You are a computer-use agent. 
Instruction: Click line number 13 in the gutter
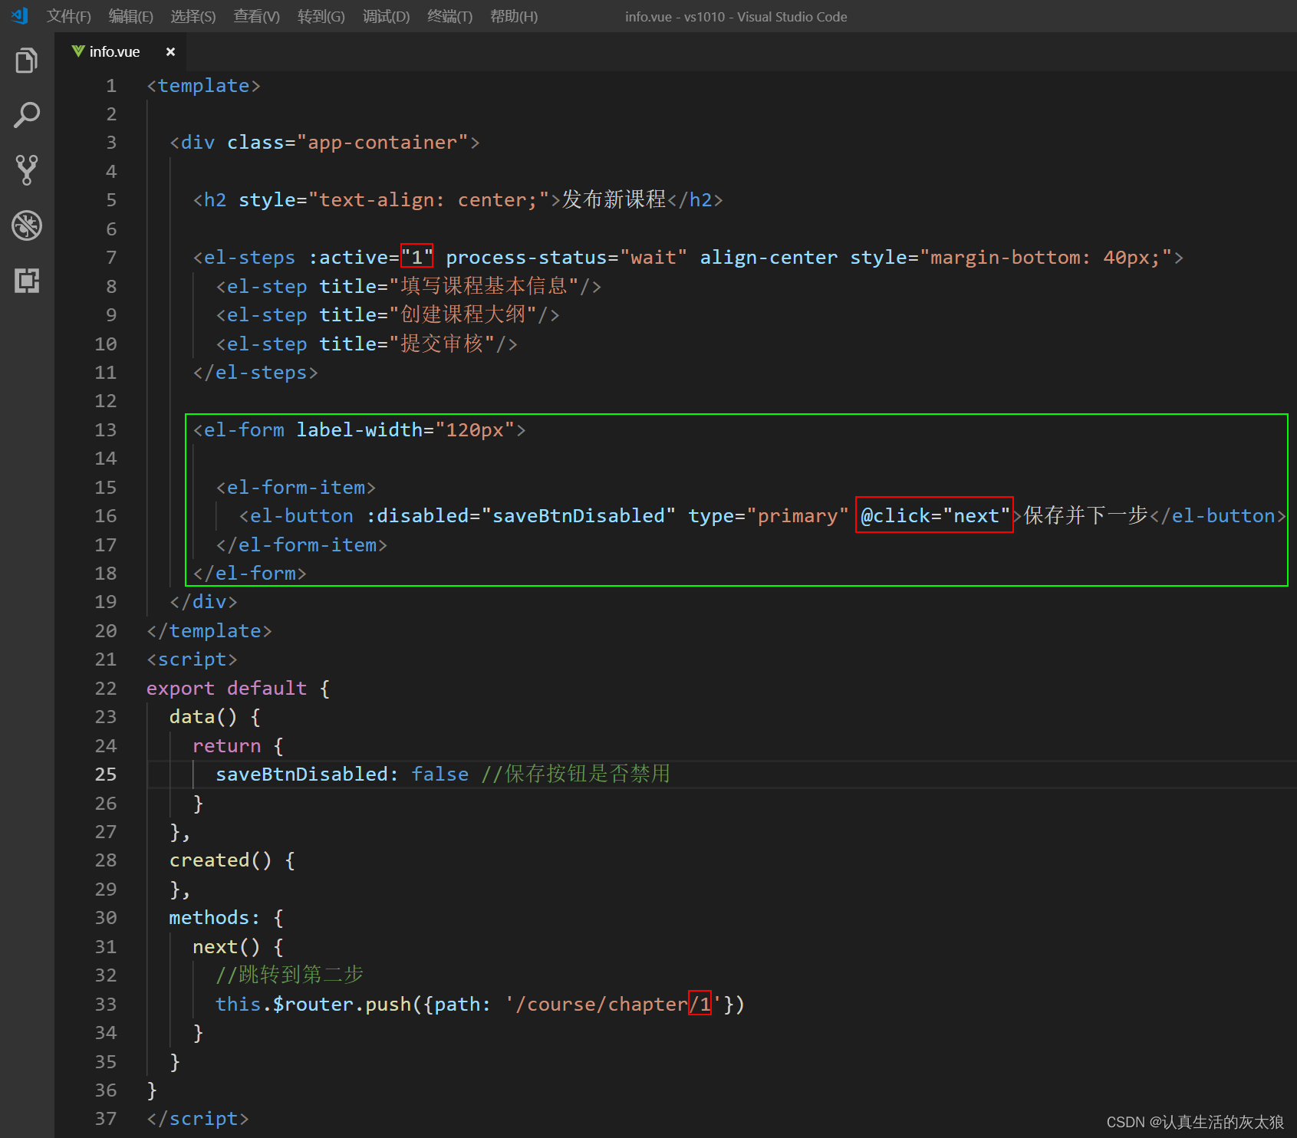106,430
